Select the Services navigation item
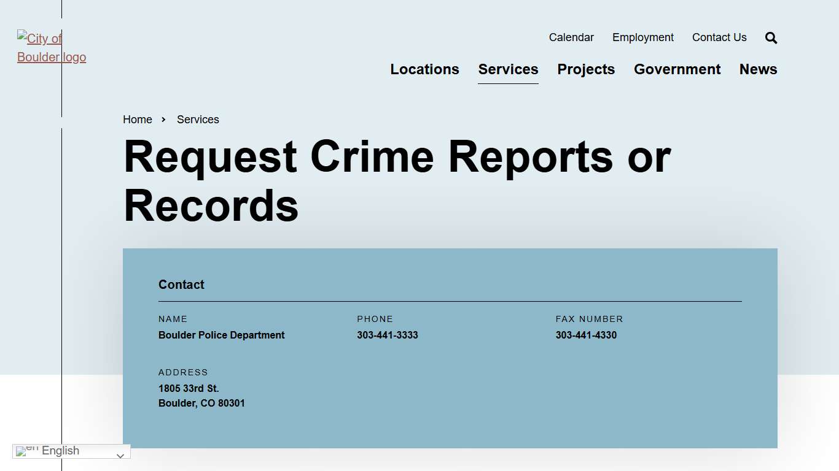Screen dimensions: 839x471 pos(508,69)
